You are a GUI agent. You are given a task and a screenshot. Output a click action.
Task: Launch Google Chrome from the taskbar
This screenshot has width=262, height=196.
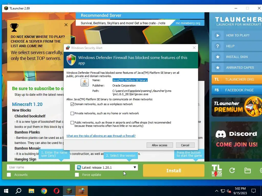coord(44,191)
